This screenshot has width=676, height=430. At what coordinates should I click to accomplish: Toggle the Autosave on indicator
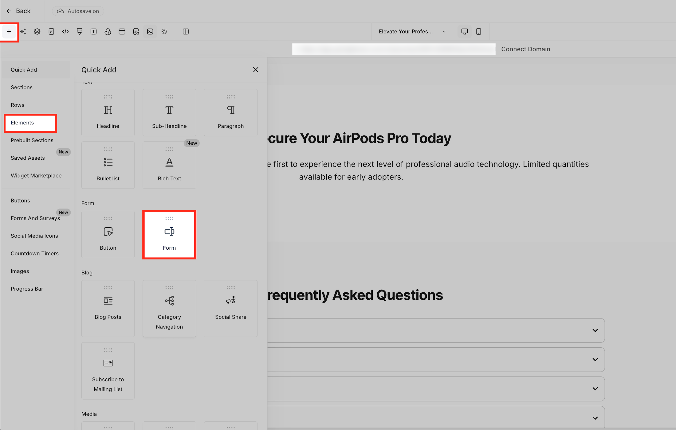click(78, 11)
